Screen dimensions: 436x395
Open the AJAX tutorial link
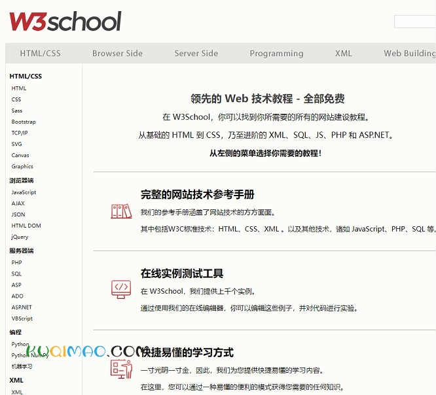tap(18, 203)
